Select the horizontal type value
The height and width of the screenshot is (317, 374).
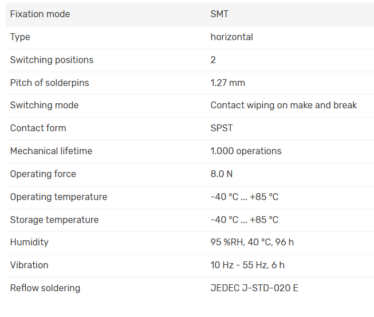231,37
